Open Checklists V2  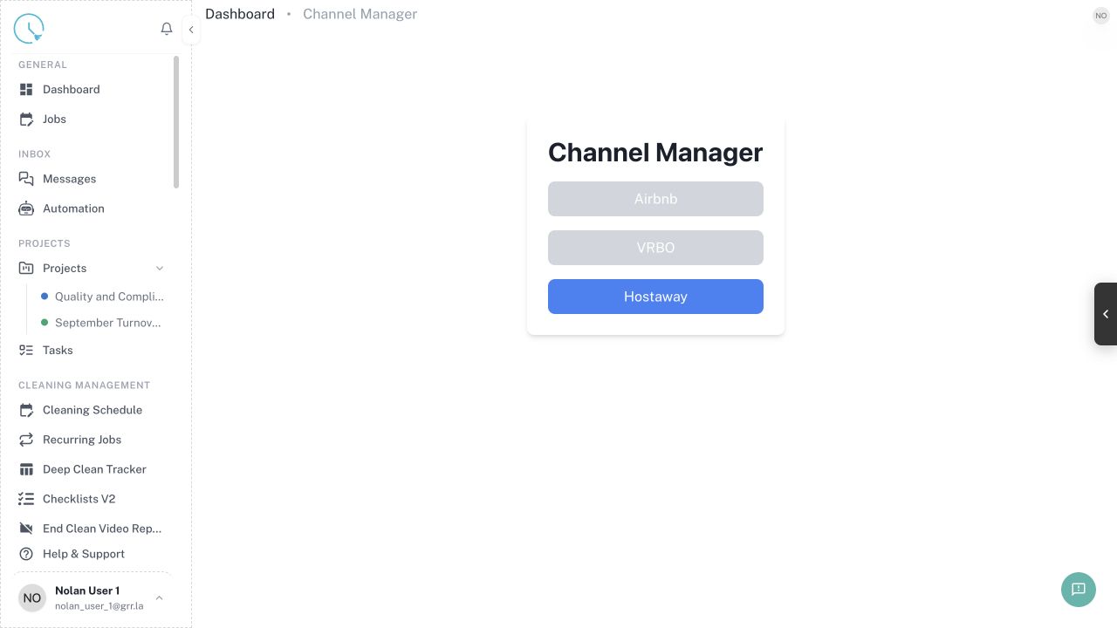[79, 499]
